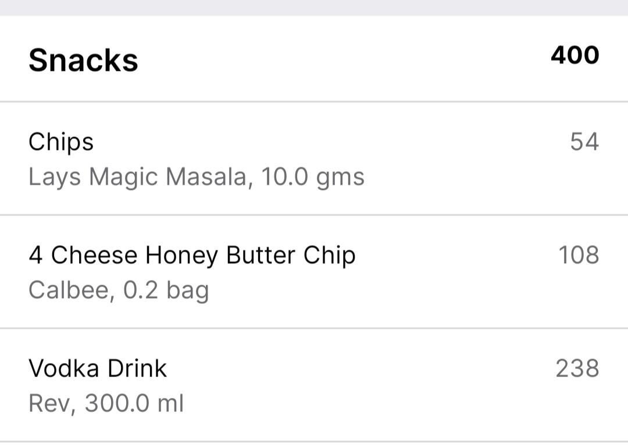Tap the Rev brand name

pos(50,403)
